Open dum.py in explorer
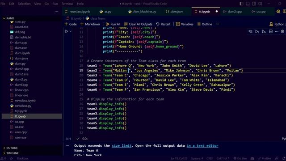The image size is (286, 161). tap(20, 64)
